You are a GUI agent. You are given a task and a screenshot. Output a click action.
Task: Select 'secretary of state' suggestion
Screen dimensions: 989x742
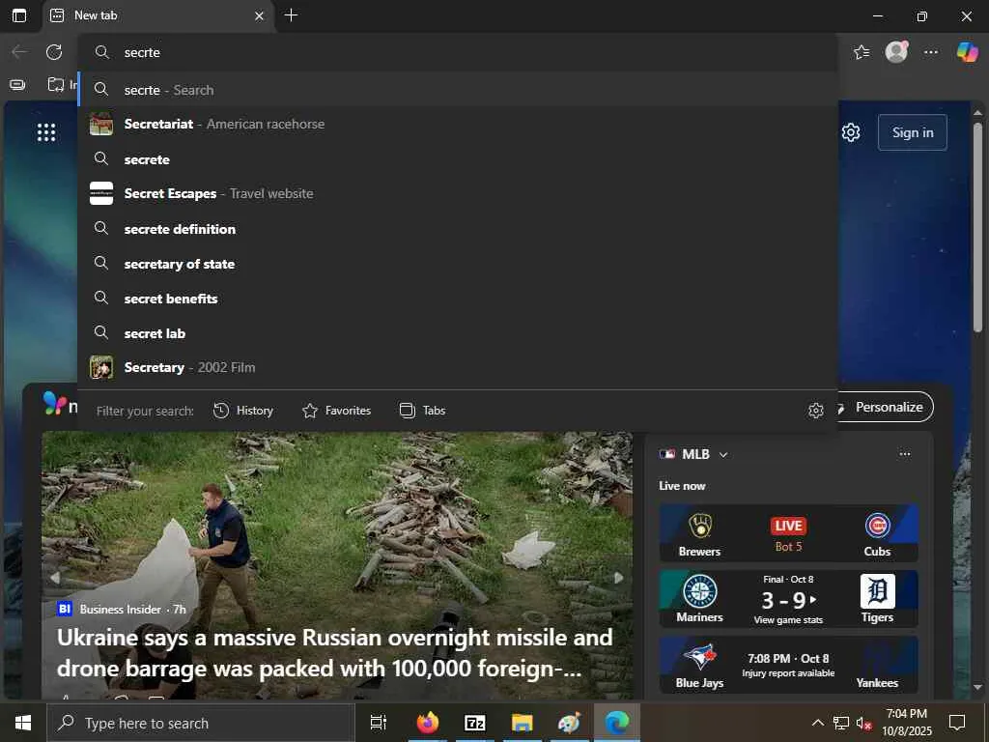point(458,264)
